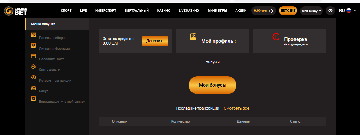Click the Остаток средств label

(118, 39)
